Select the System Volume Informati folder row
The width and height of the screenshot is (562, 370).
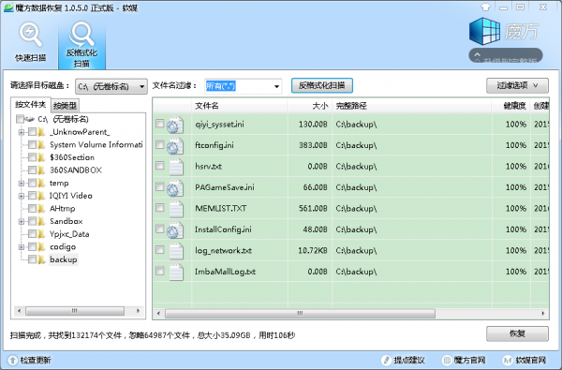click(96, 144)
